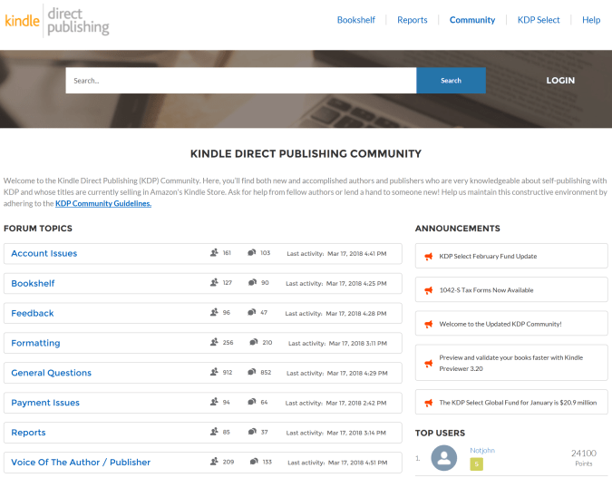This screenshot has width=612, height=478.
Task: Select the KDP Select navigation item
Action: tap(539, 20)
